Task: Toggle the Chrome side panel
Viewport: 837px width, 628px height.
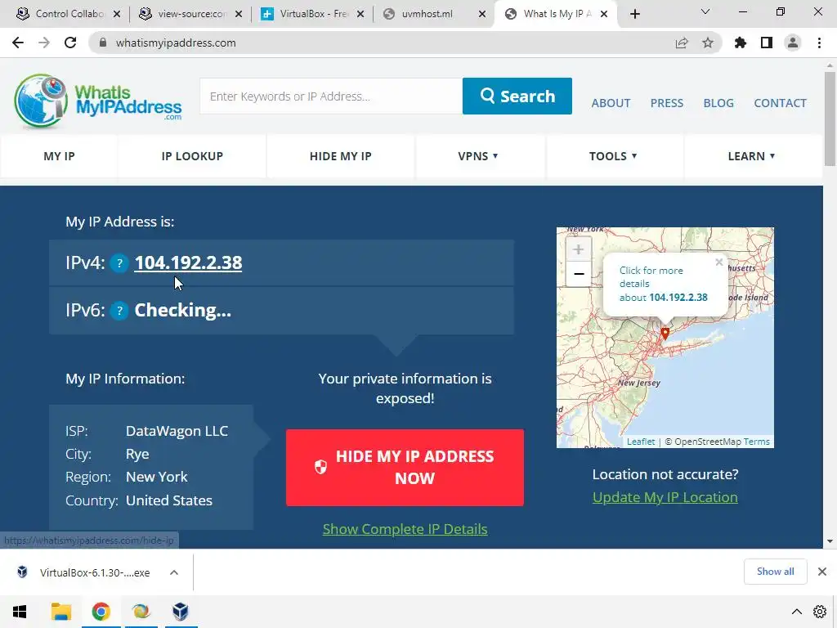Action: click(767, 43)
